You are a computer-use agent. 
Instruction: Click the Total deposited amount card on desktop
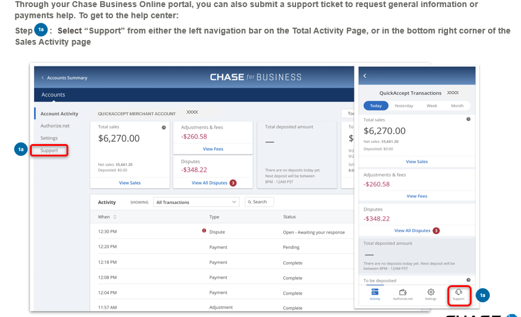click(x=297, y=155)
